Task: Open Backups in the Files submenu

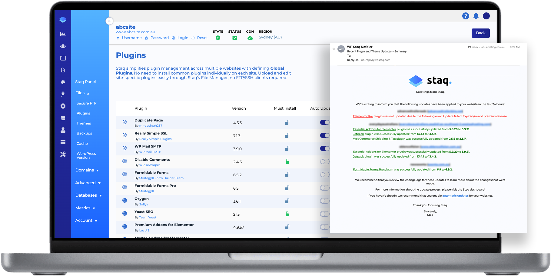Action: point(84,133)
